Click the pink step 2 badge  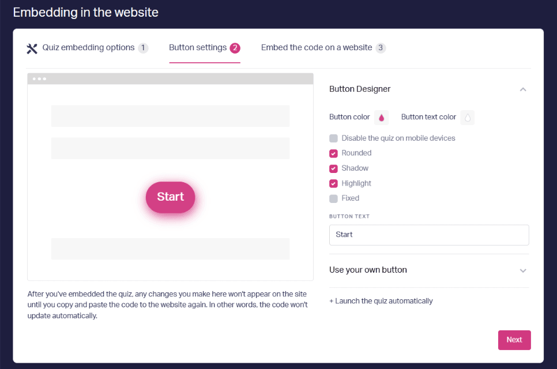point(235,48)
